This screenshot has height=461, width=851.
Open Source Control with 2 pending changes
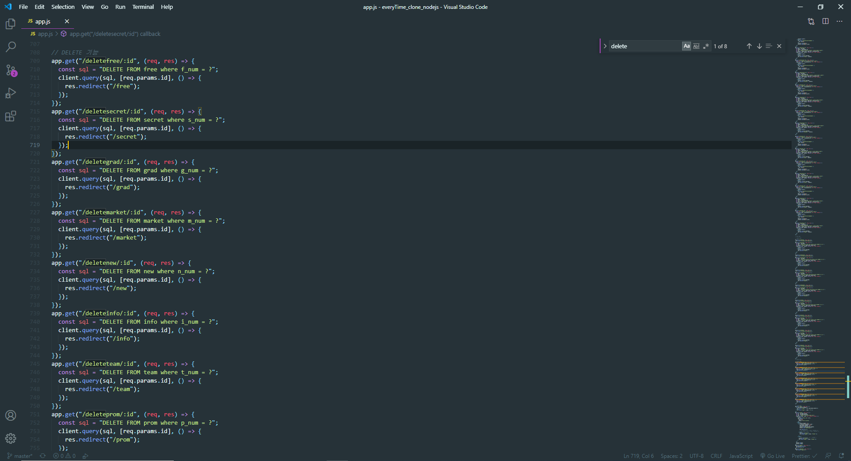point(10,70)
